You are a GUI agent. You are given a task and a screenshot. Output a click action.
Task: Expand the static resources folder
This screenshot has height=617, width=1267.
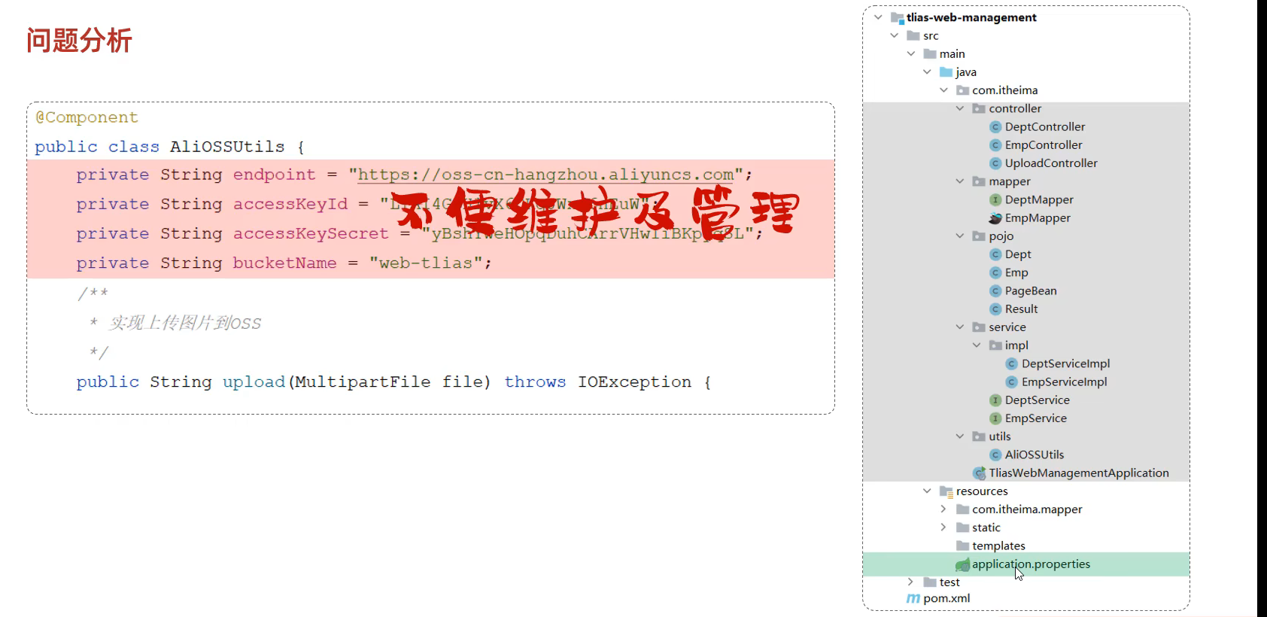tap(943, 527)
